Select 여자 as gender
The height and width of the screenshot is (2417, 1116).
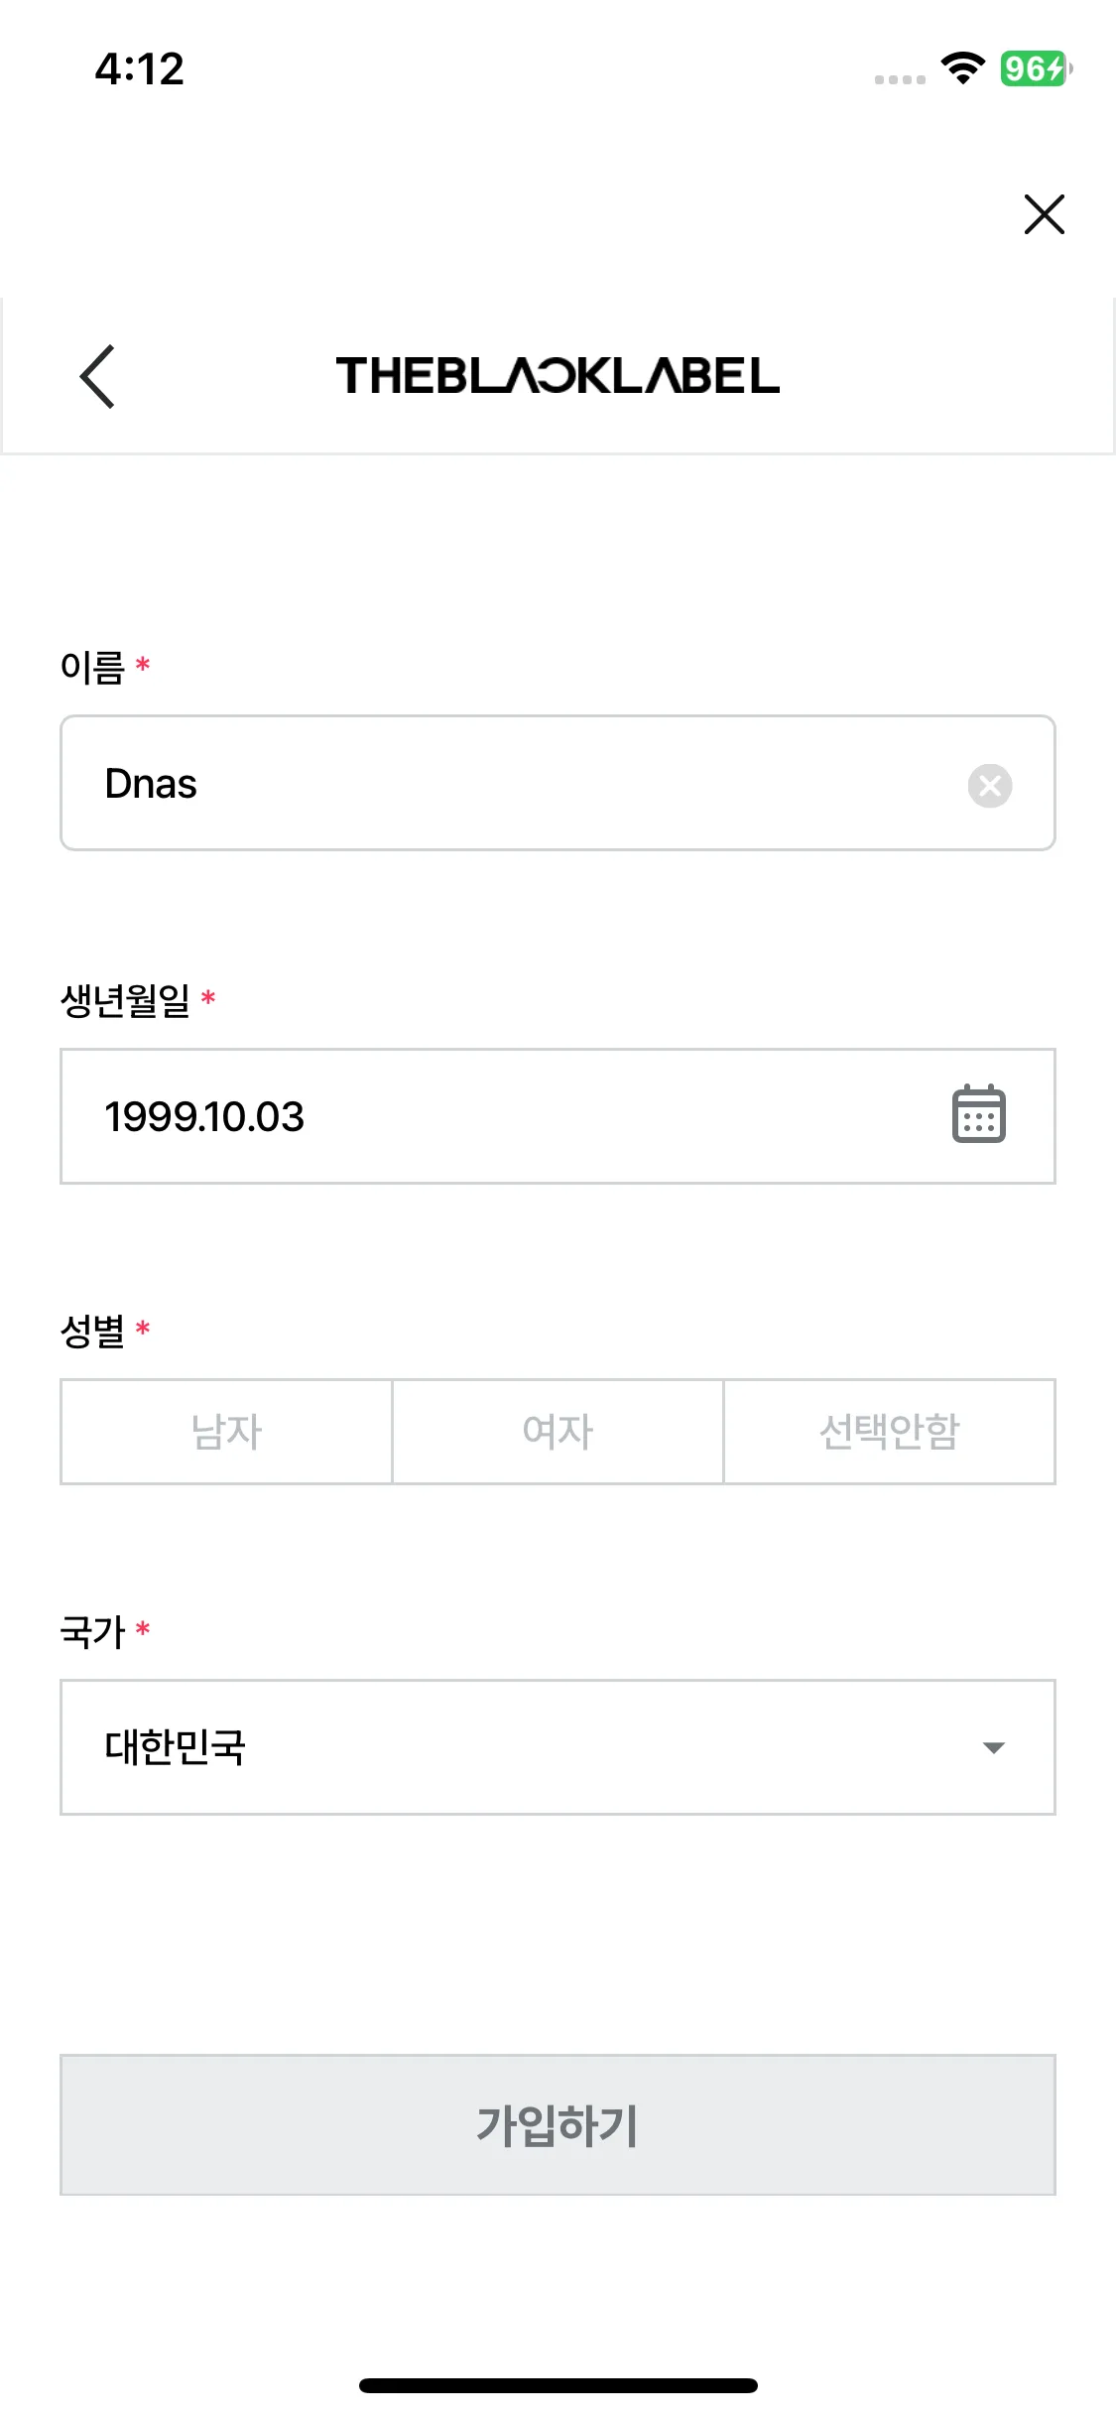pos(558,1432)
